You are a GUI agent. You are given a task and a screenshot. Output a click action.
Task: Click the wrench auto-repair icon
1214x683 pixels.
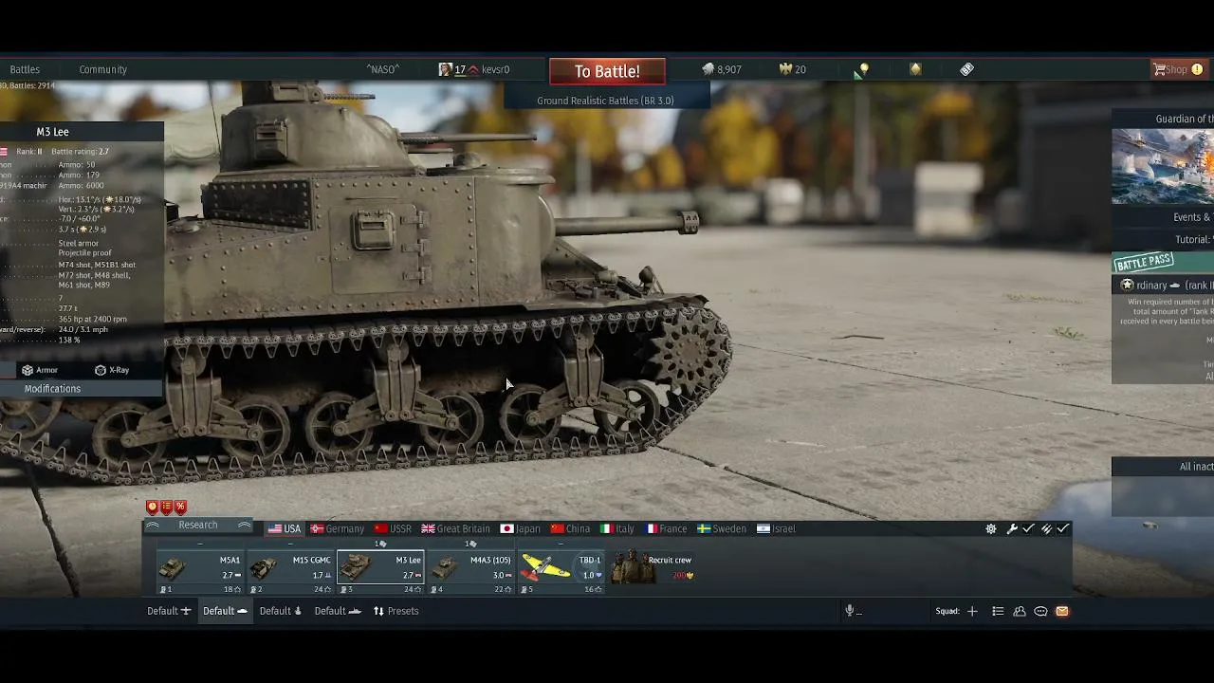pyautogui.click(x=1012, y=528)
